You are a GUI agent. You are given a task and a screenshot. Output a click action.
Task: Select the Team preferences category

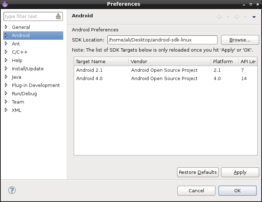[x=18, y=102]
